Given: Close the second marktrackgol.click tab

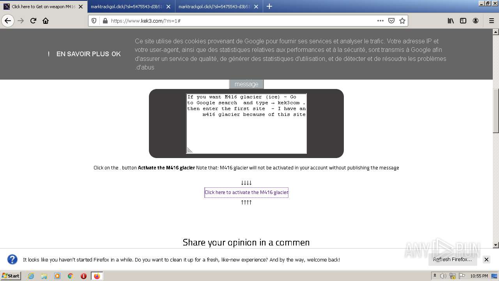Looking at the screenshot, I should 168,7.
